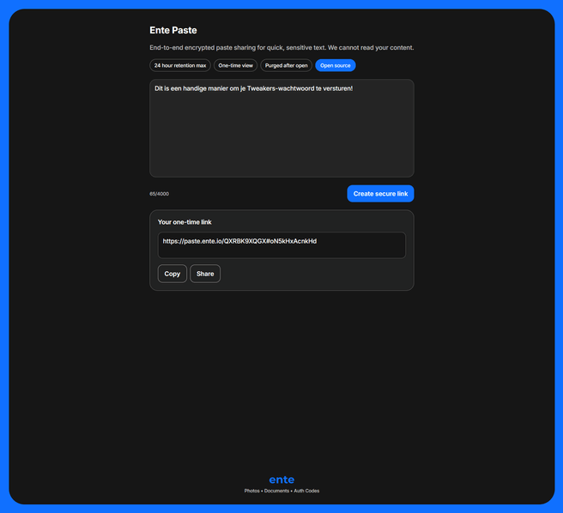The width and height of the screenshot is (563, 513).
Task: Click the End-to-end encrypted description text
Action: 281,48
